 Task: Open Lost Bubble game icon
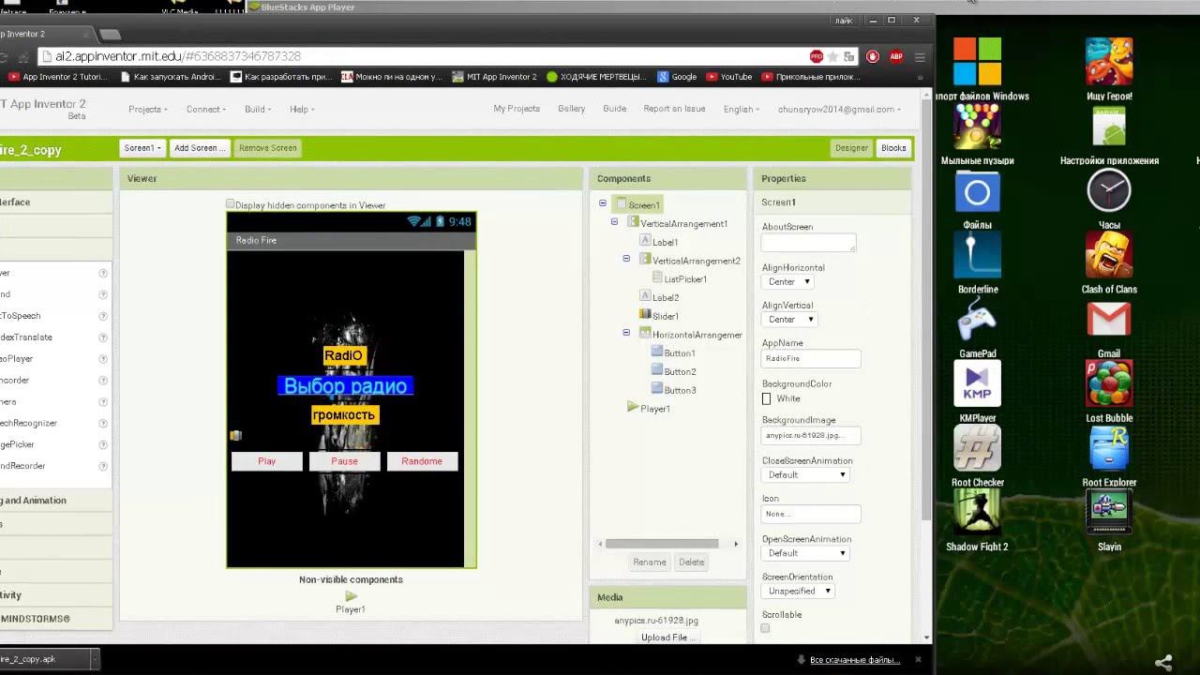1109,384
